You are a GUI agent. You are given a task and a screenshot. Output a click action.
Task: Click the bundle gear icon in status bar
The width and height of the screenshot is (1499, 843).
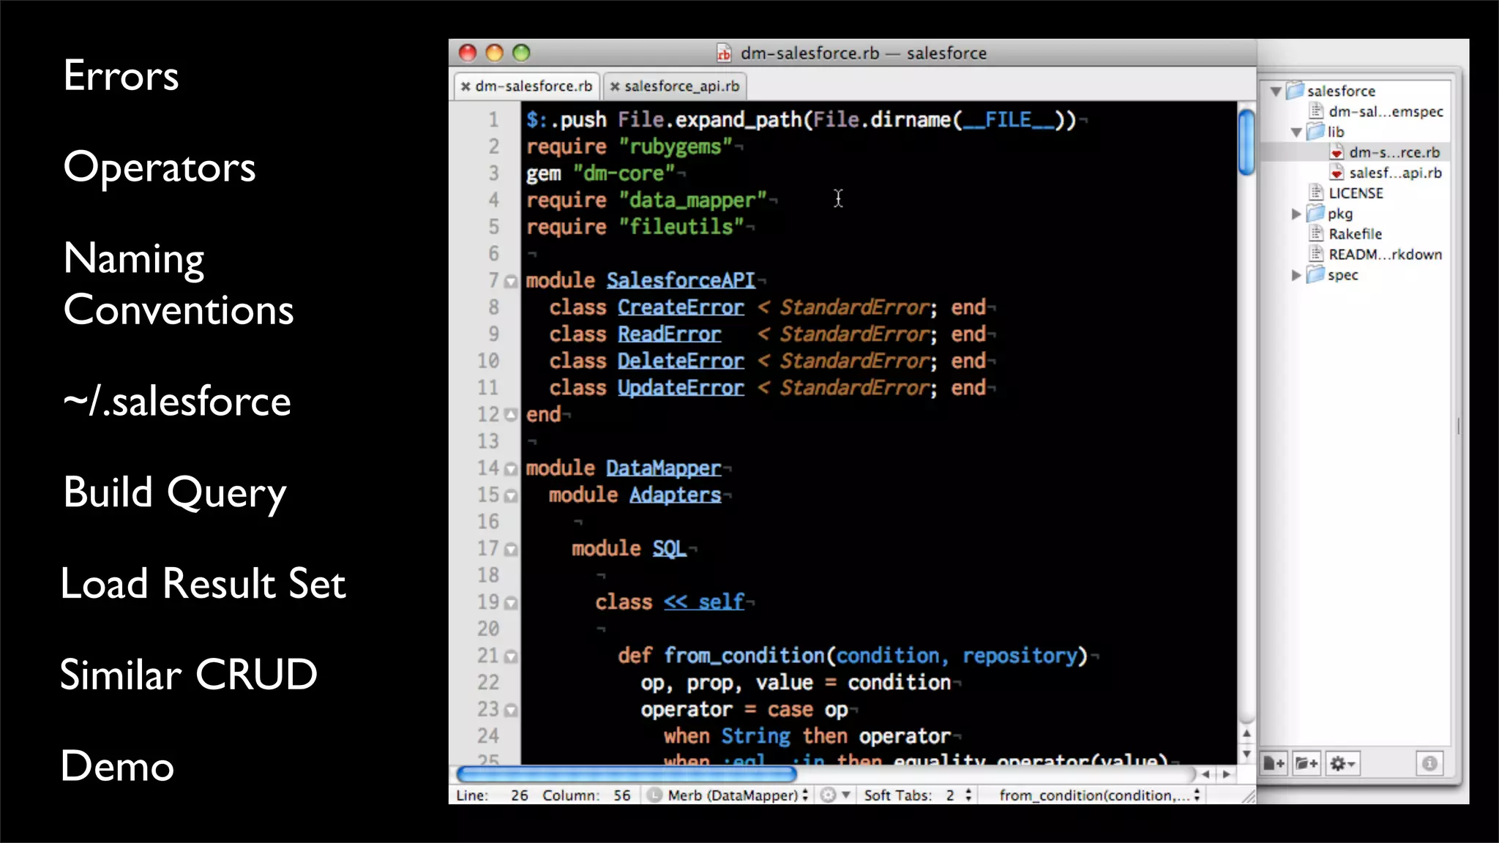pyautogui.click(x=829, y=795)
